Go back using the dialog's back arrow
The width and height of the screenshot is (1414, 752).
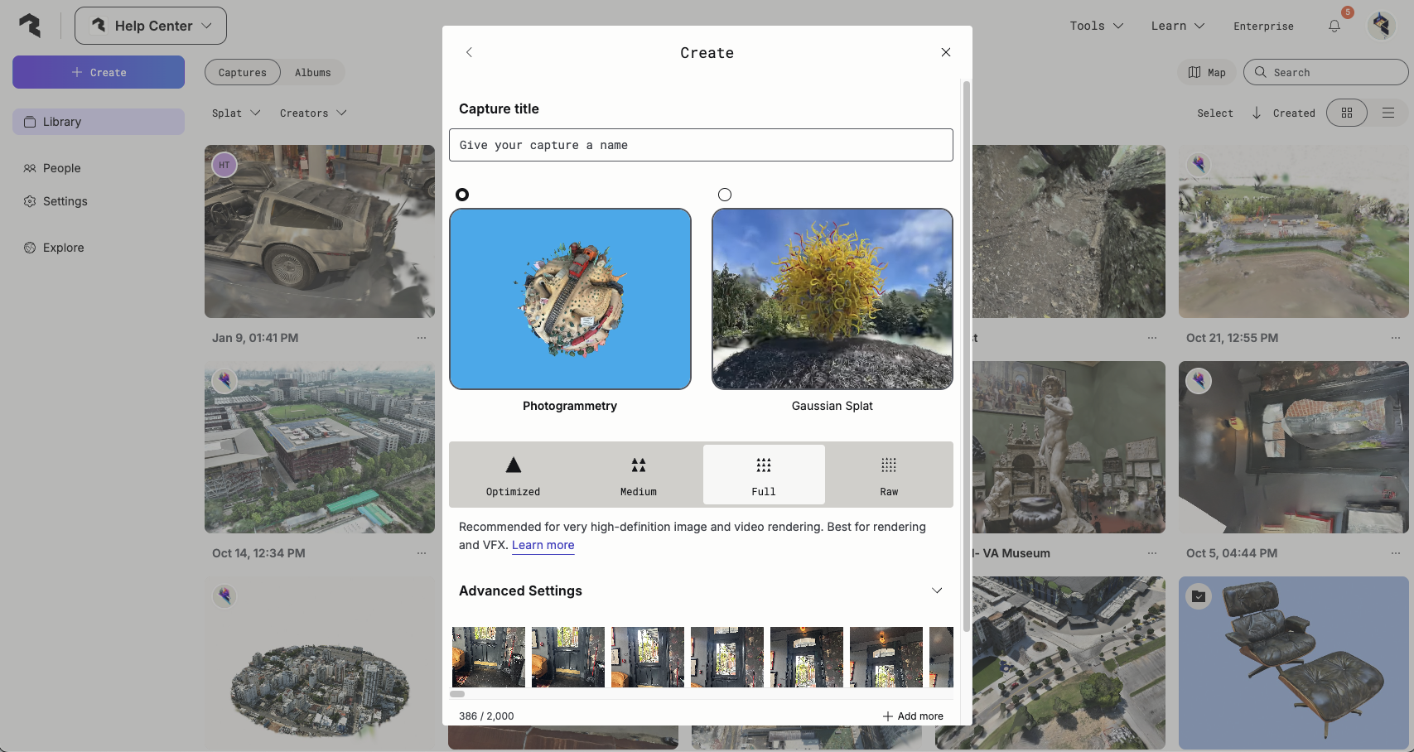(469, 52)
